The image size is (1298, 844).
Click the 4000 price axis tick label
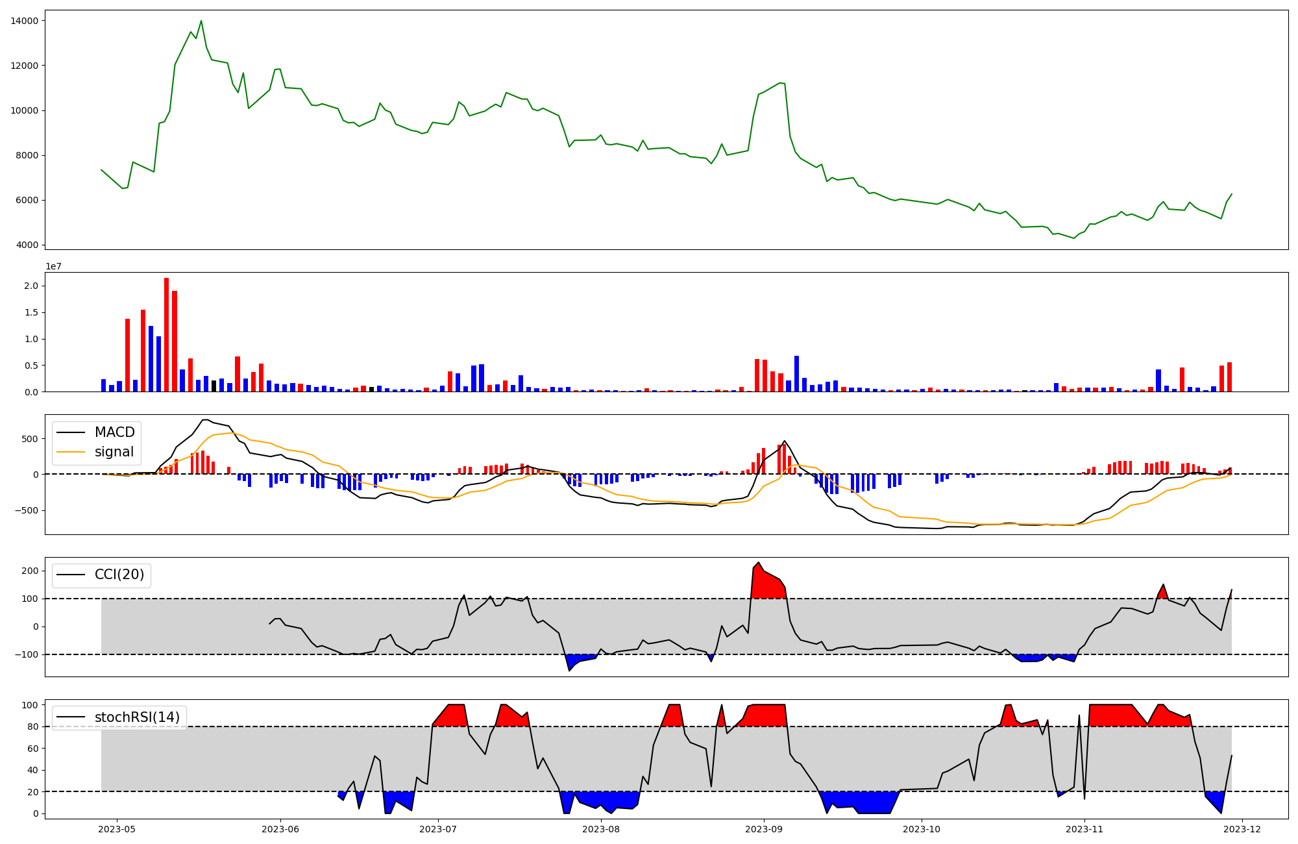27,245
